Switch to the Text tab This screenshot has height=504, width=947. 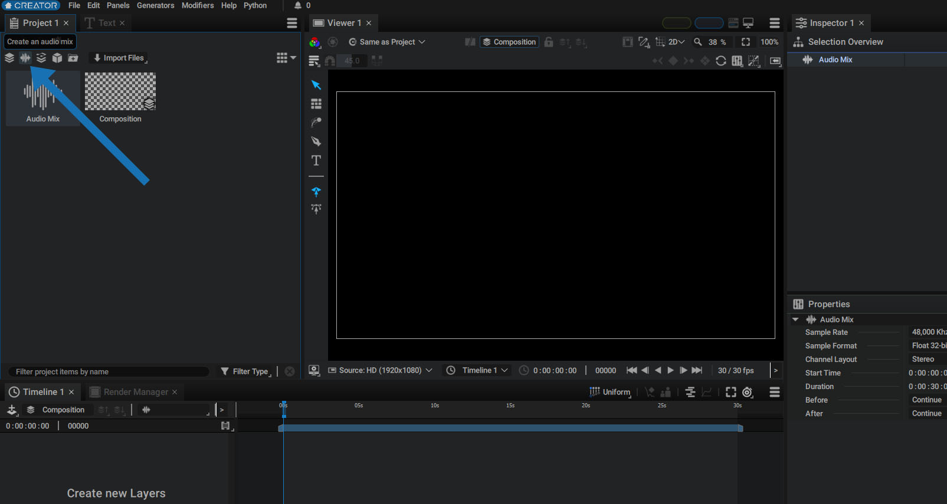point(105,23)
